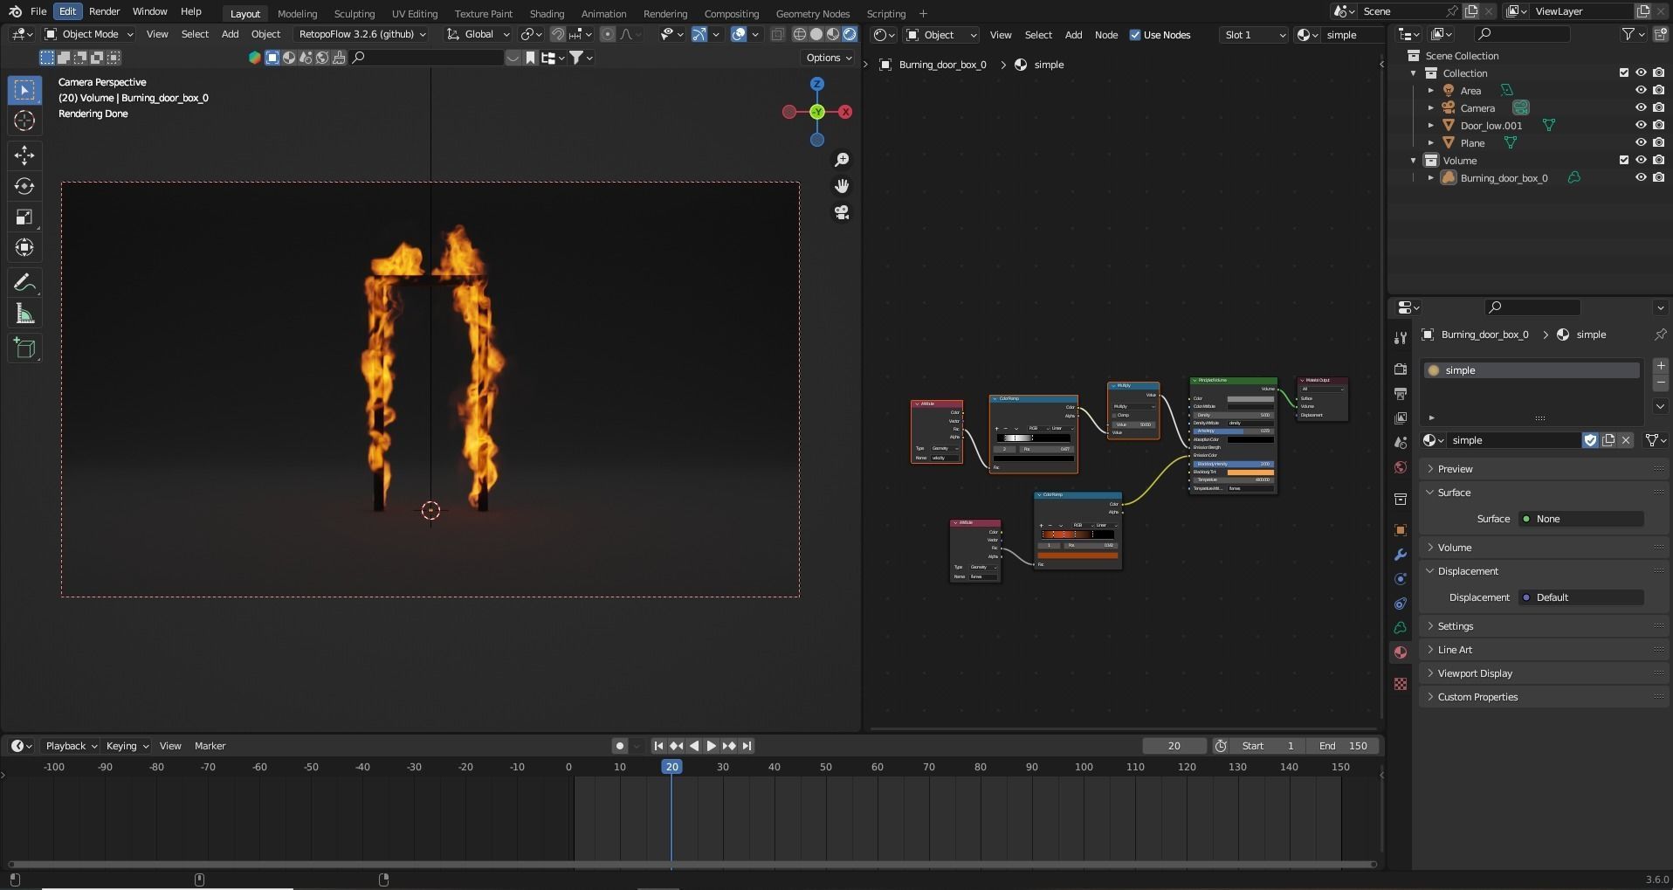Viewport: 1673px width, 890px height.
Task: Open the Material properties tab
Action: coord(1401,652)
